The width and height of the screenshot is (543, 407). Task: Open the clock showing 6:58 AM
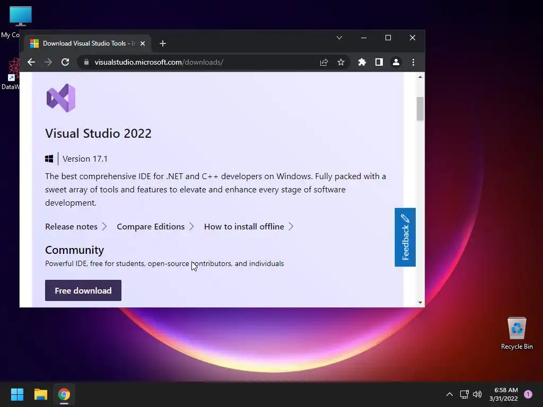pyautogui.click(x=504, y=394)
